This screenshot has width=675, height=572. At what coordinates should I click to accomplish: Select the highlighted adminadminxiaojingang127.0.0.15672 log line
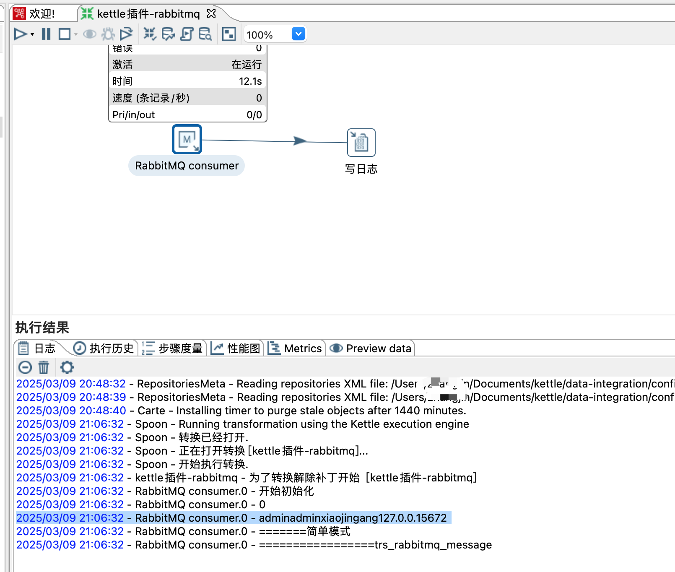point(234,518)
